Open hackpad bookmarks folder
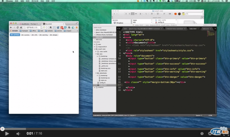 click(24, 31)
